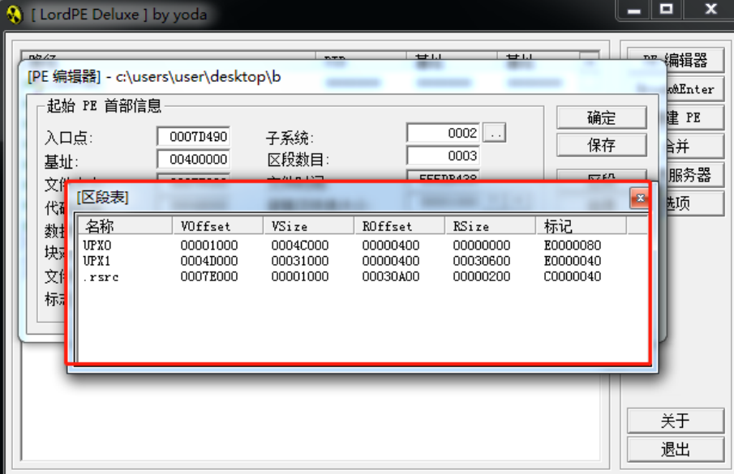Click the 入口点 field showing 0007D490
The height and width of the screenshot is (474, 734).
[x=193, y=136]
